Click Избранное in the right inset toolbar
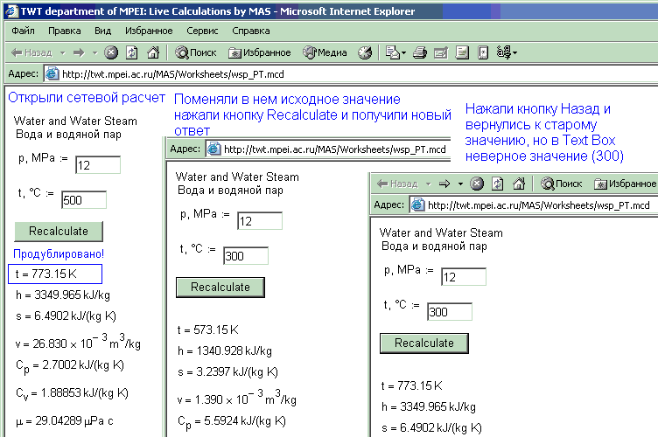 (x=626, y=184)
